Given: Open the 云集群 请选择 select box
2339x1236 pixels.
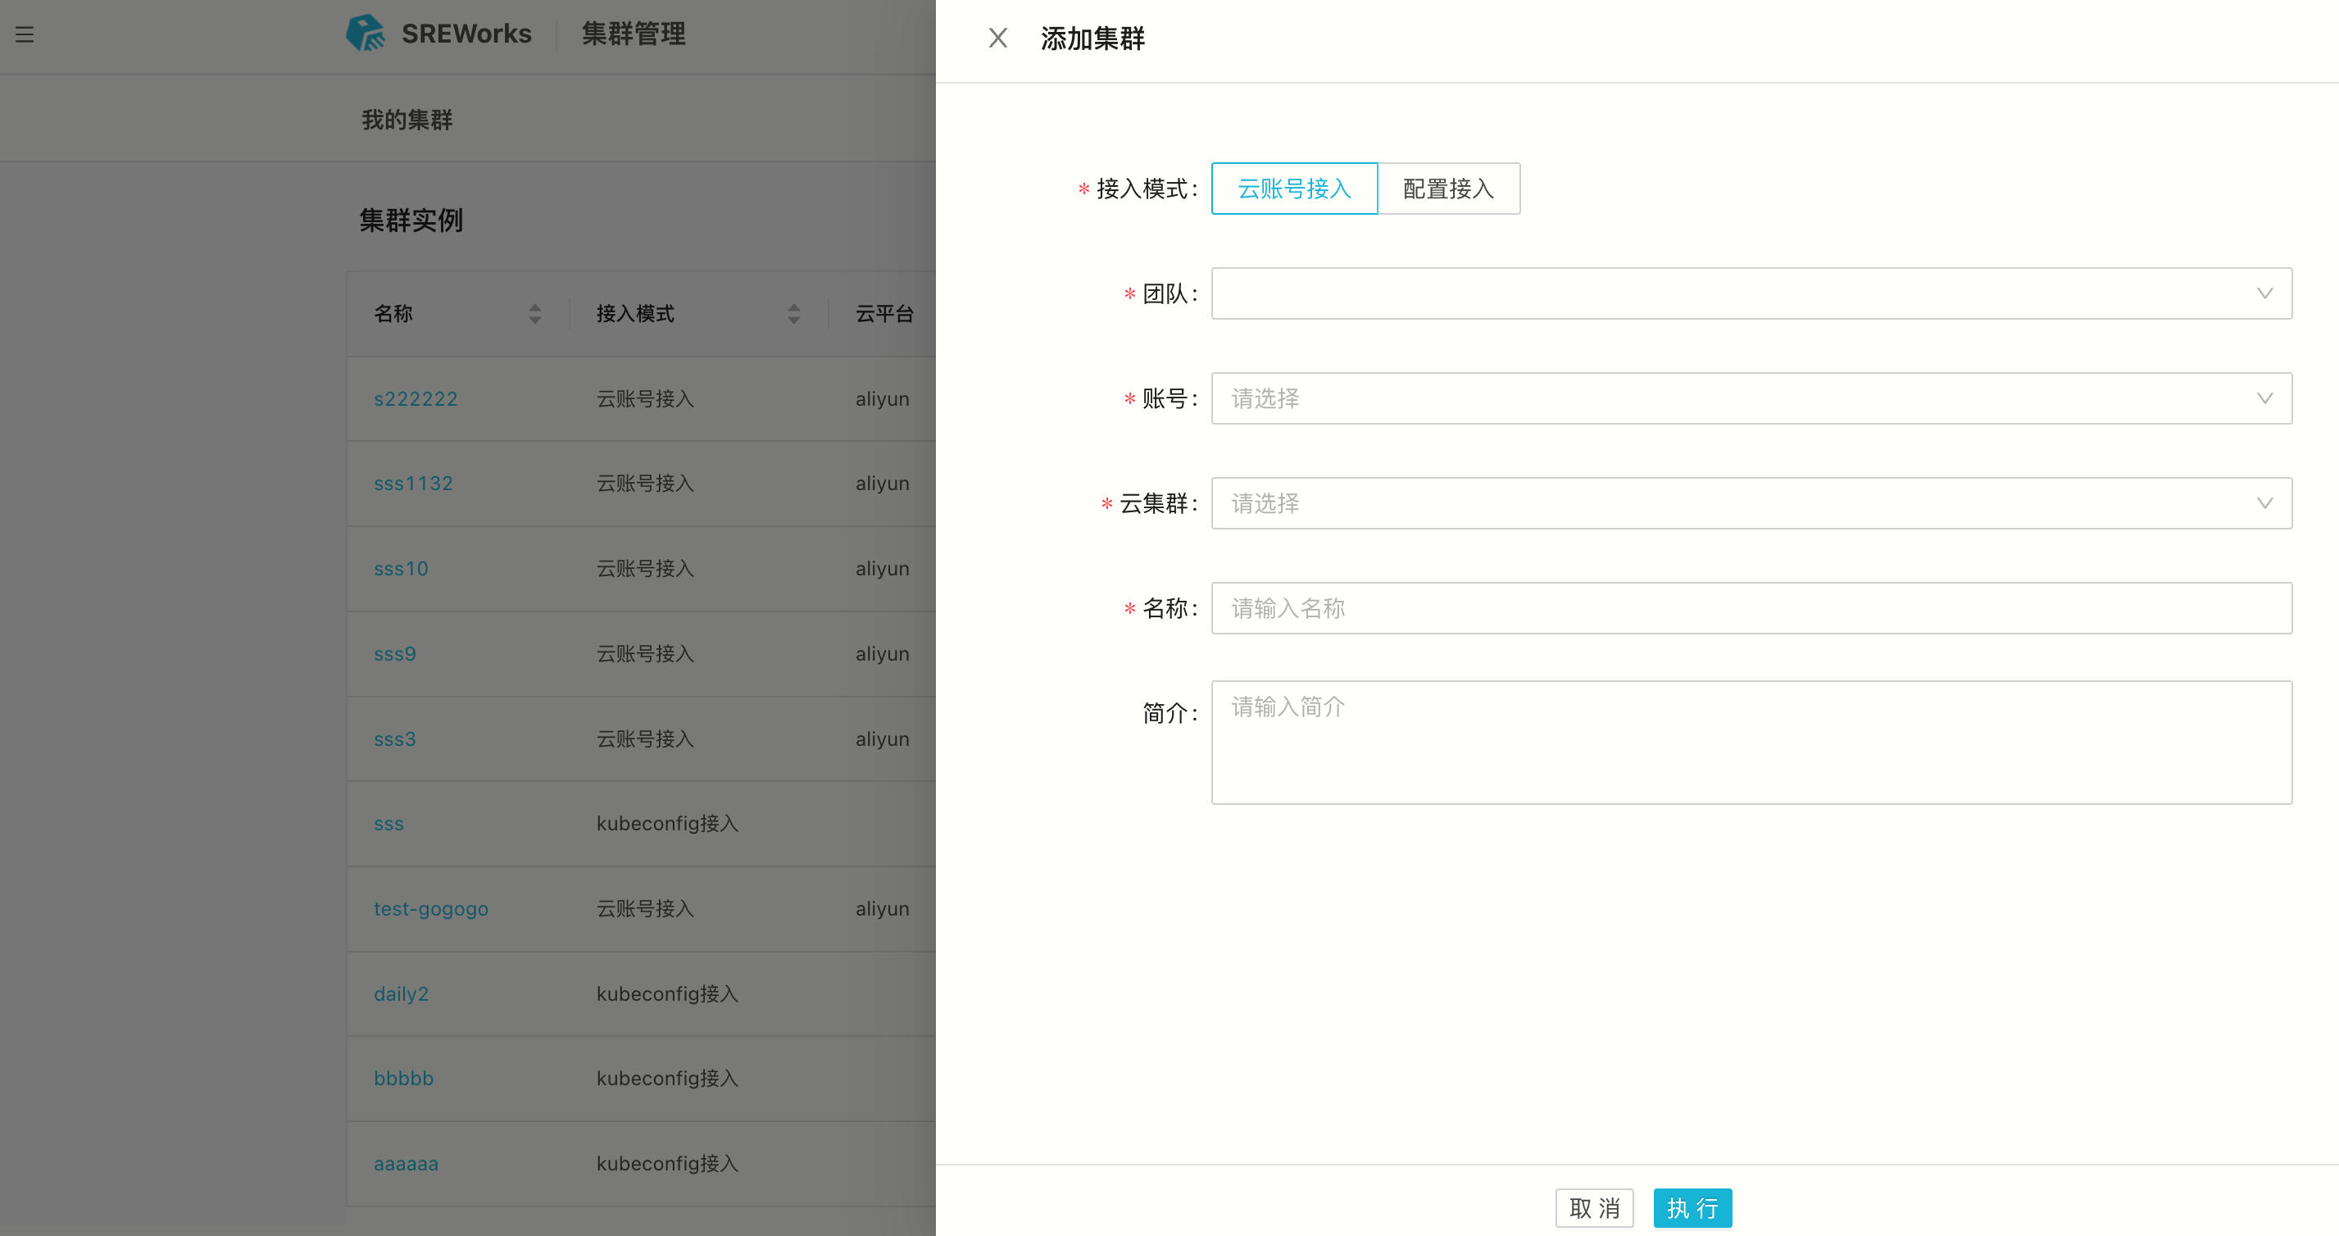Looking at the screenshot, I should tap(1725, 503).
